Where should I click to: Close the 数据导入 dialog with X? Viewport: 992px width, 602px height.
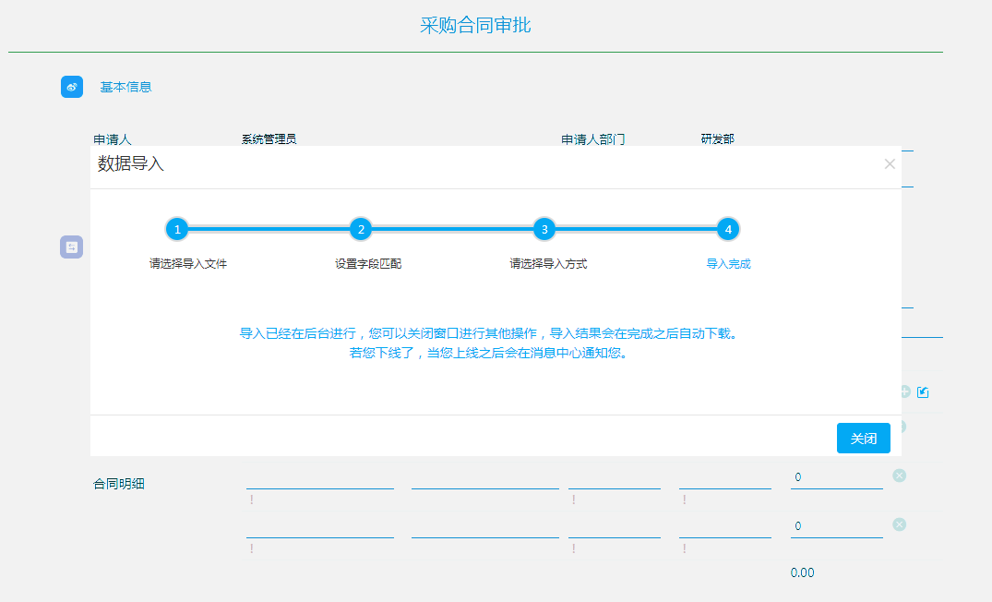pyautogui.click(x=890, y=164)
